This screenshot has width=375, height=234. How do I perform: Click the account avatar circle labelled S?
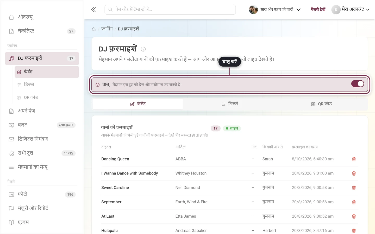tap(336, 10)
